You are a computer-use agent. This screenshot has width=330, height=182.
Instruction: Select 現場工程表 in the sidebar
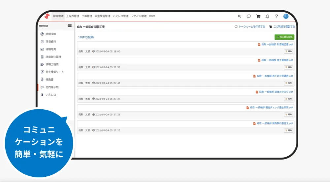coord(52,64)
